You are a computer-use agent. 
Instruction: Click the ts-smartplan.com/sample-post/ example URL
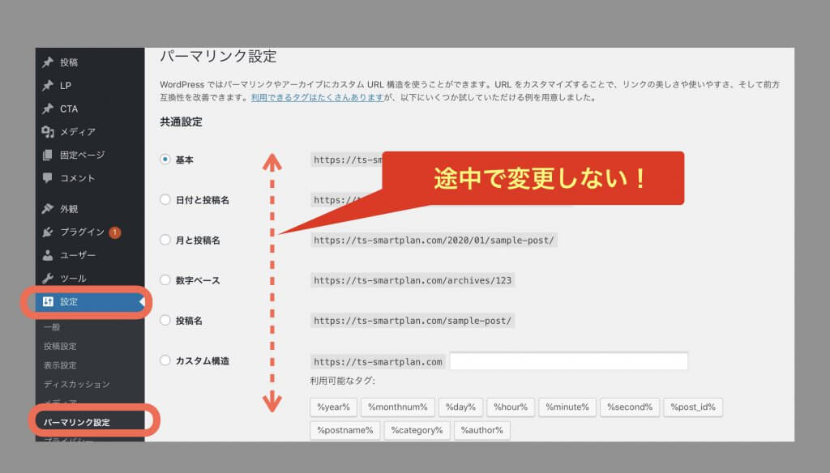(x=413, y=321)
